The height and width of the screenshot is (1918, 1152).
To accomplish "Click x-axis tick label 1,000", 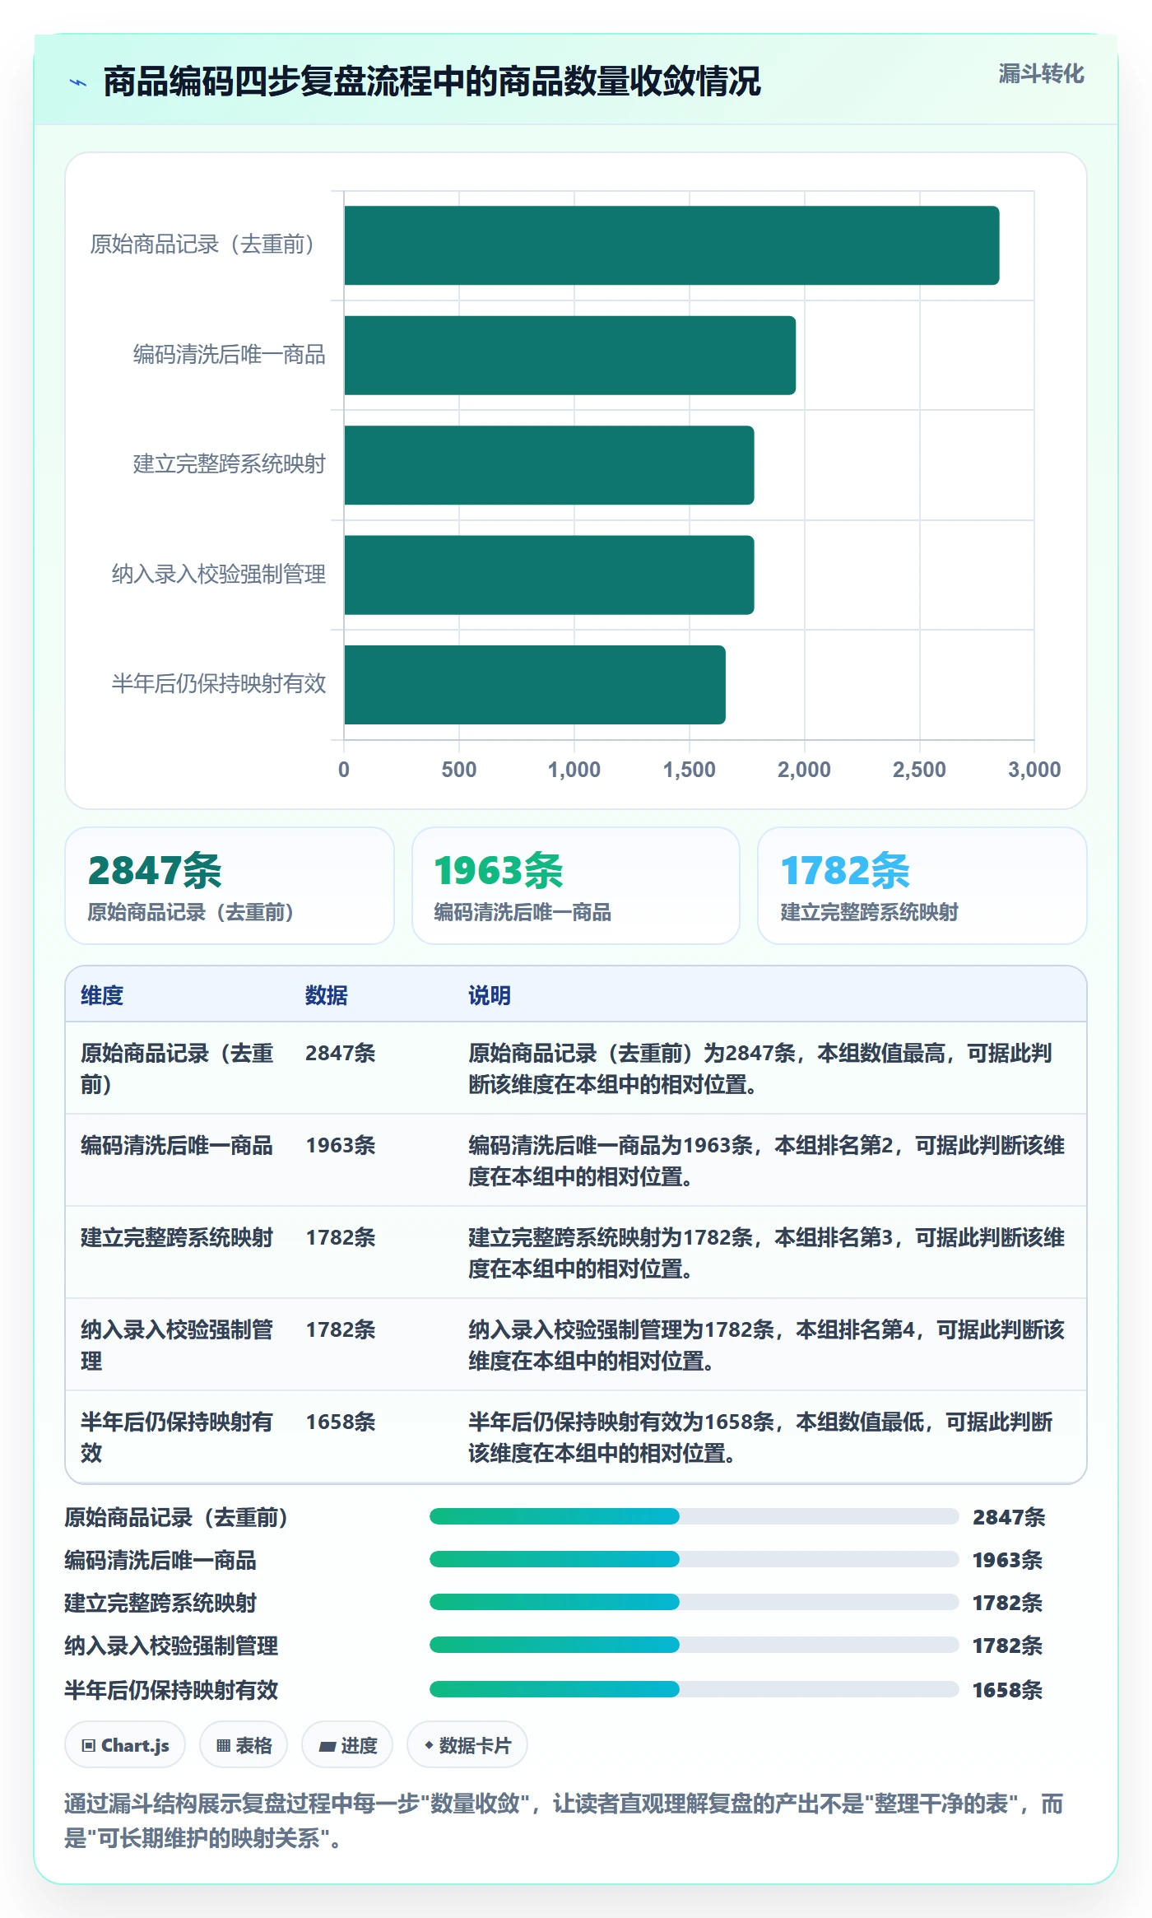I will [574, 770].
